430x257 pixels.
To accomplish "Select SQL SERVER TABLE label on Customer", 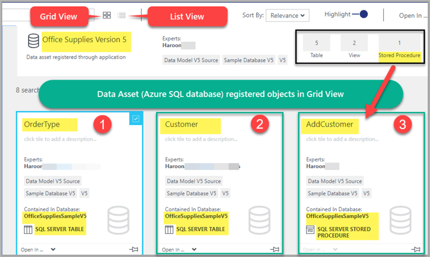I will tap(201, 229).
